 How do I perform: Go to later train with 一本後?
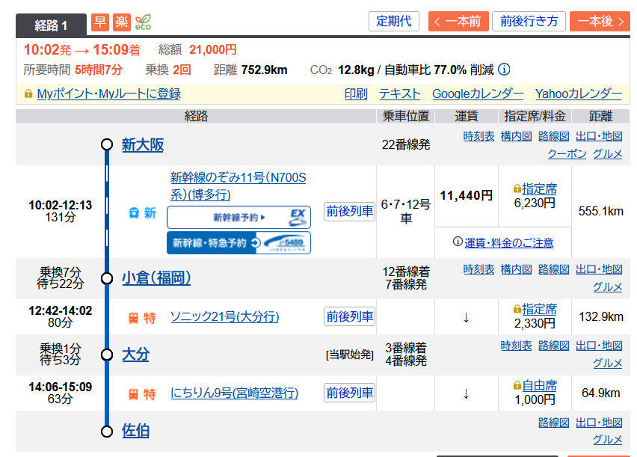pos(600,22)
